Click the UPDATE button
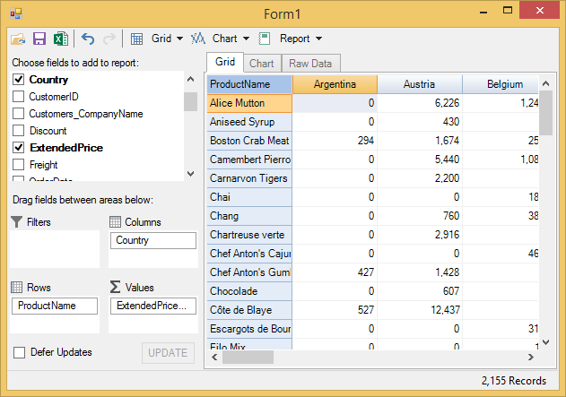 (168, 353)
